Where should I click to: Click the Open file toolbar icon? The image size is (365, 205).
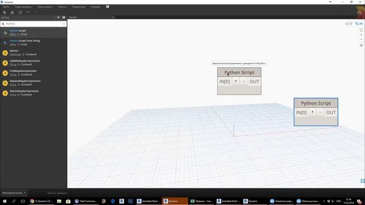click(x=12, y=12)
